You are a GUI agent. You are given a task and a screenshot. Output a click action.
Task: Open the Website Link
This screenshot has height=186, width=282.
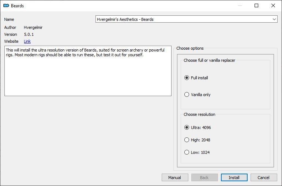coord(27,41)
